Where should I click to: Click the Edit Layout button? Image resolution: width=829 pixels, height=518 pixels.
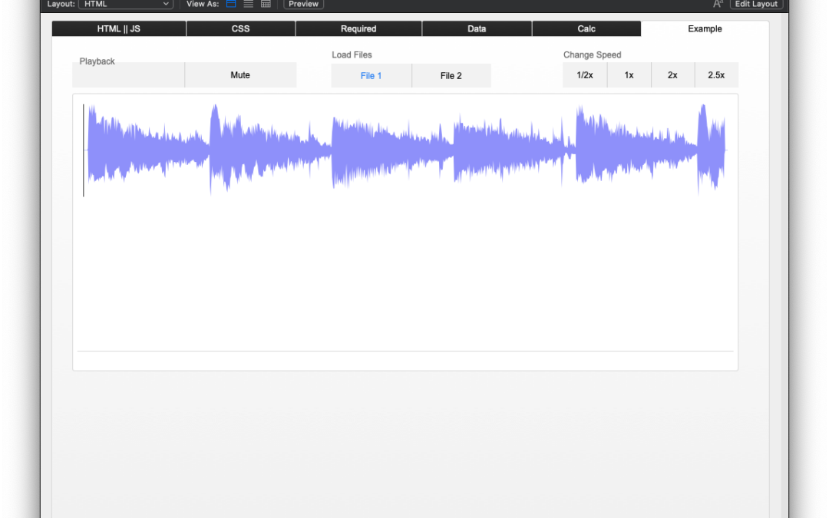pyautogui.click(x=756, y=4)
